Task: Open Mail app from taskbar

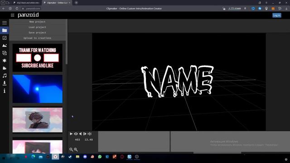Action: point(41,157)
